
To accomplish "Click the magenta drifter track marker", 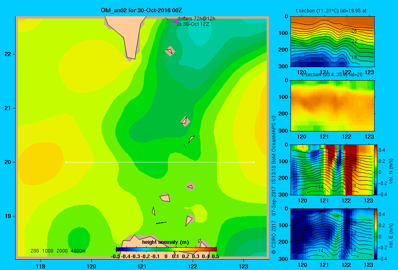I will pyautogui.click(x=176, y=22).
